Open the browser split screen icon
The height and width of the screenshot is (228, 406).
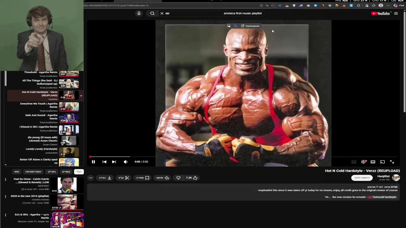click(x=261, y=5)
